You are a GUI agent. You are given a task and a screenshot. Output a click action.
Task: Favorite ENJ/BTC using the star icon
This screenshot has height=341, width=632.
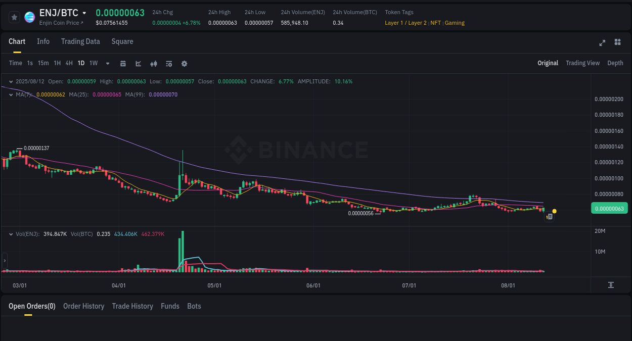tap(14, 17)
